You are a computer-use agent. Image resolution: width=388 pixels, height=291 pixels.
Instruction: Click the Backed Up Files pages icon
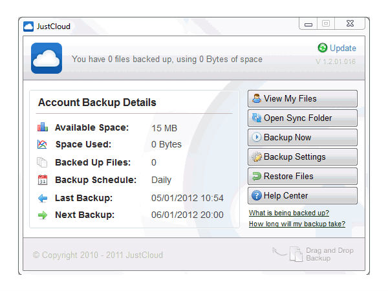42,162
